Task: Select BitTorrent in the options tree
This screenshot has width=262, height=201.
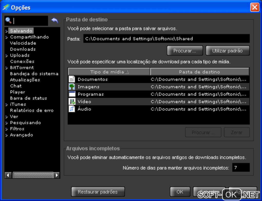Action: [x=22, y=68]
